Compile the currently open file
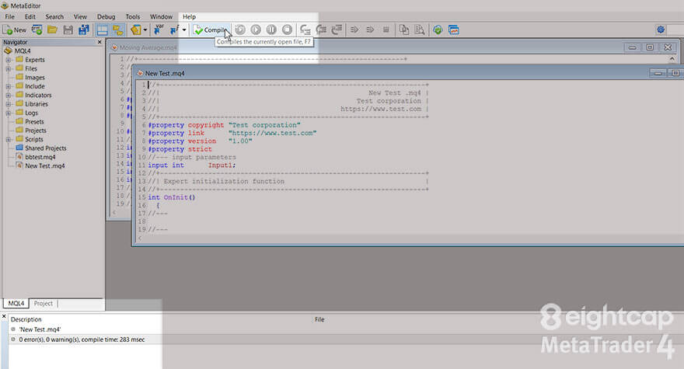684x369 pixels. [211, 30]
